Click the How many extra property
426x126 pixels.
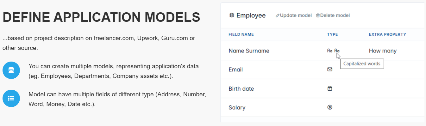[x=383, y=51]
